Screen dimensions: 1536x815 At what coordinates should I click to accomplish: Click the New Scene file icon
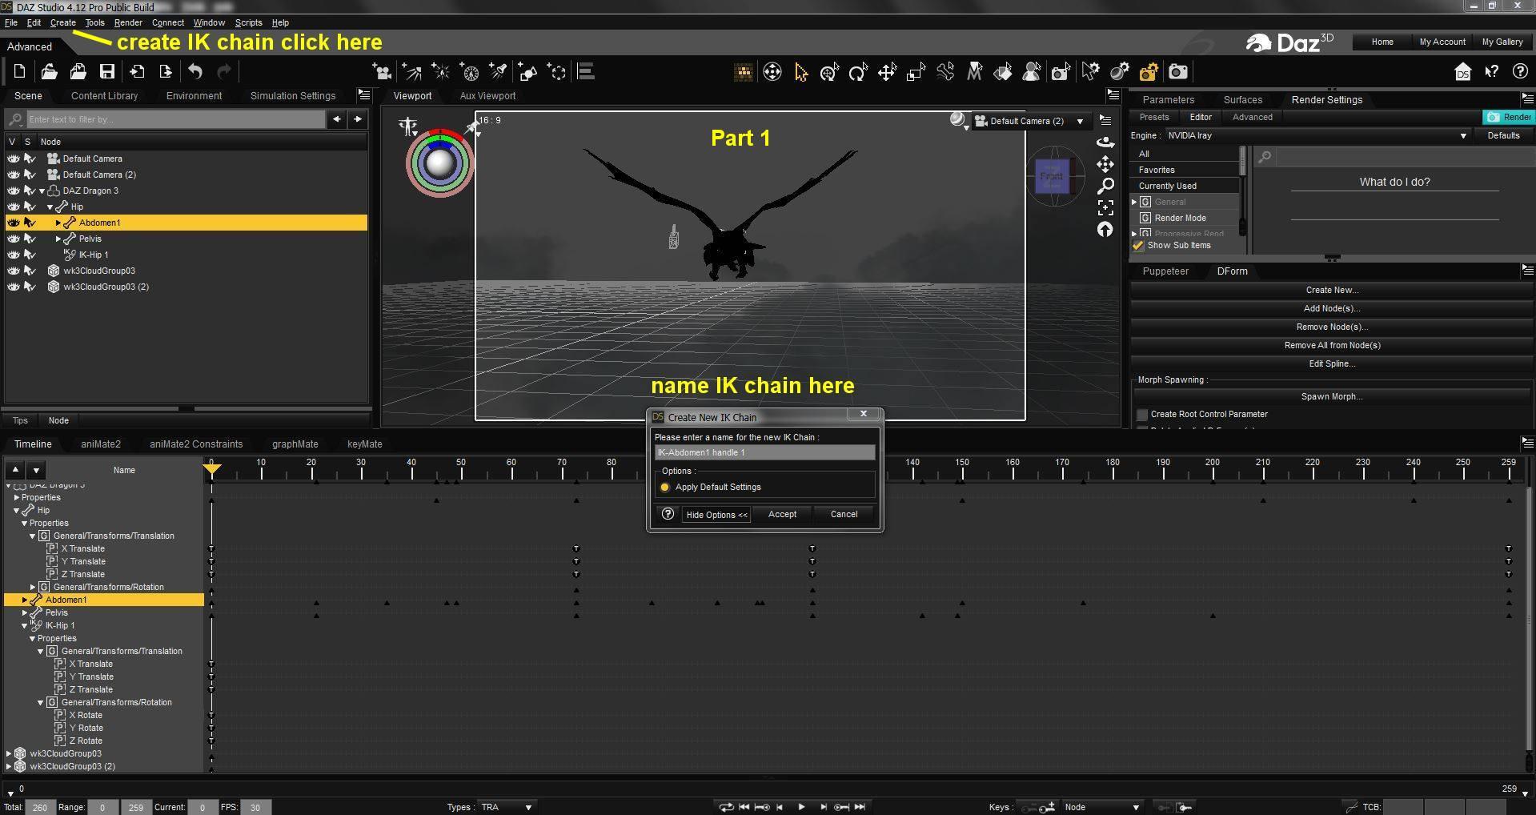click(20, 72)
